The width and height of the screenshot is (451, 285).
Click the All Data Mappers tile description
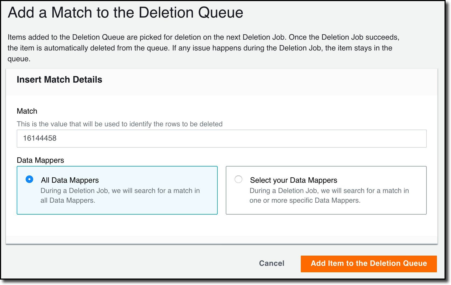coord(120,195)
